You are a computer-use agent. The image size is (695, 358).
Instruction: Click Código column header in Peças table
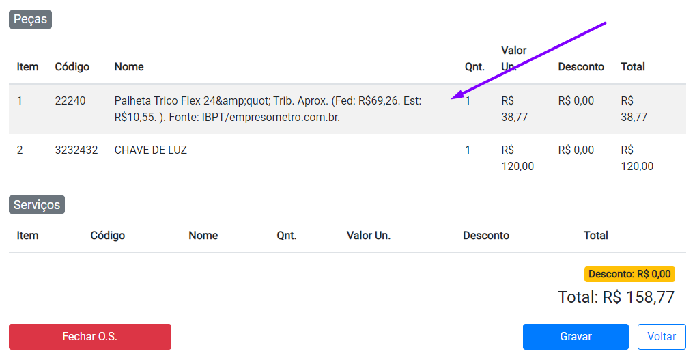coord(72,67)
